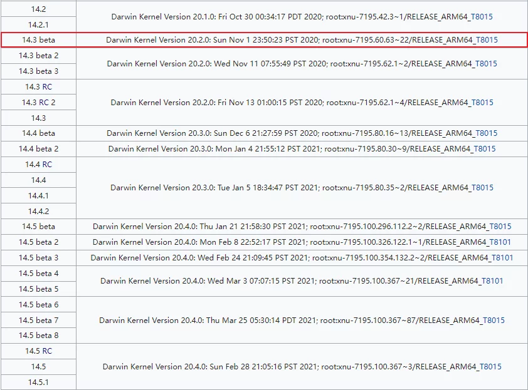528x390 pixels.
Task: Click the 14.5 beta 8 version cell
Action: click(x=39, y=336)
